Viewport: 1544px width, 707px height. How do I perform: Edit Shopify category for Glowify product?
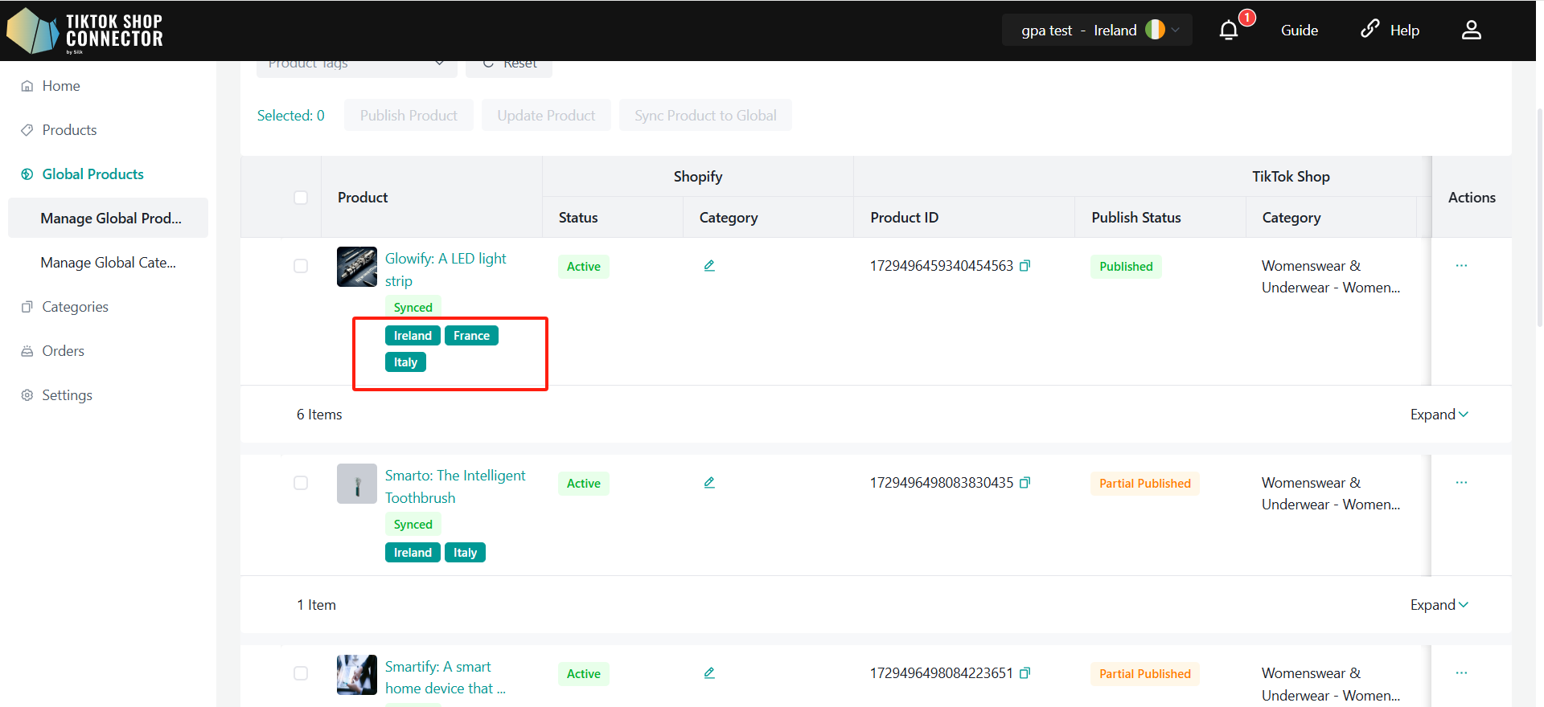tap(709, 266)
